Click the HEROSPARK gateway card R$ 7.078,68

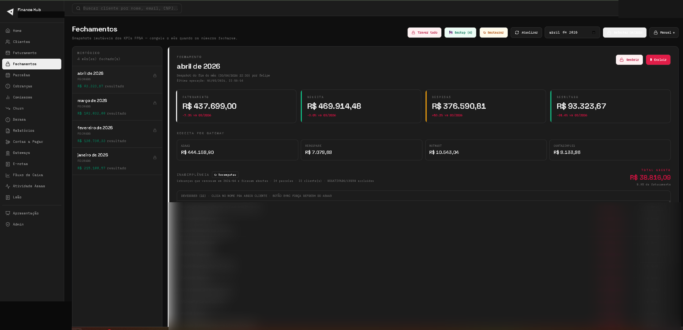click(x=362, y=150)
